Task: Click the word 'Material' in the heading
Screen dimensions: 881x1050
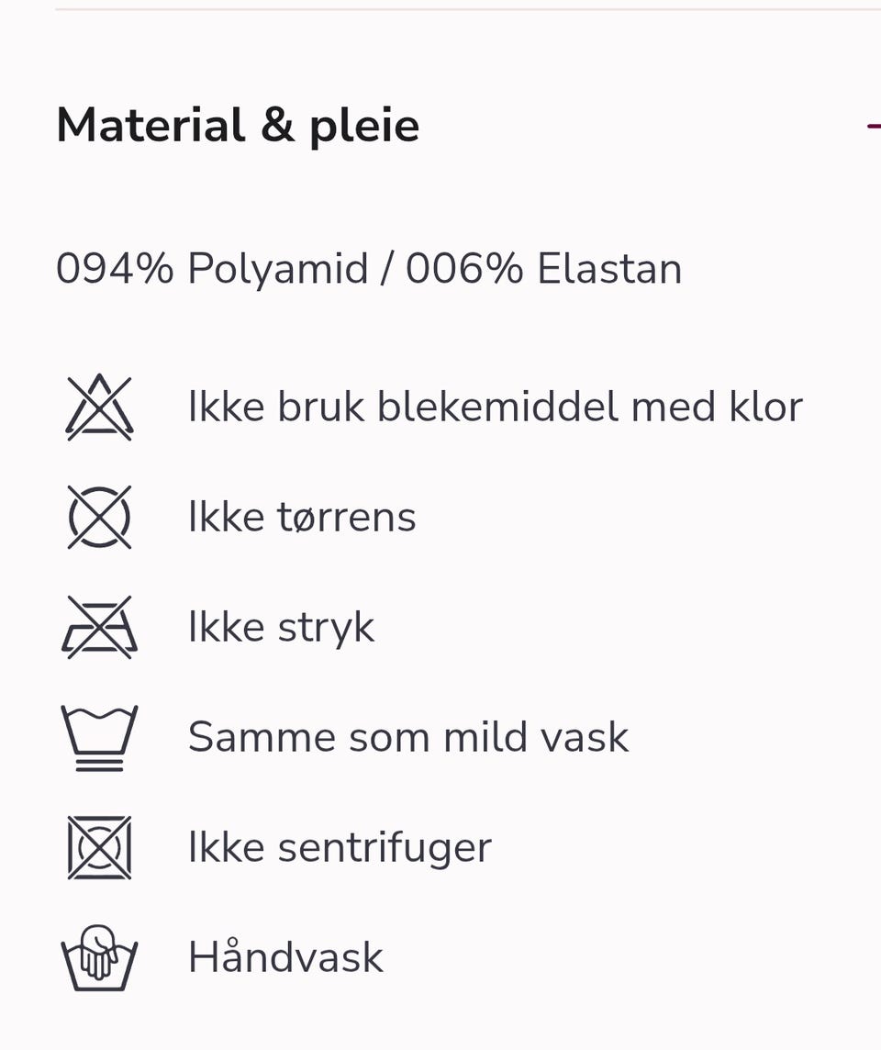Action: coord(151,125)
